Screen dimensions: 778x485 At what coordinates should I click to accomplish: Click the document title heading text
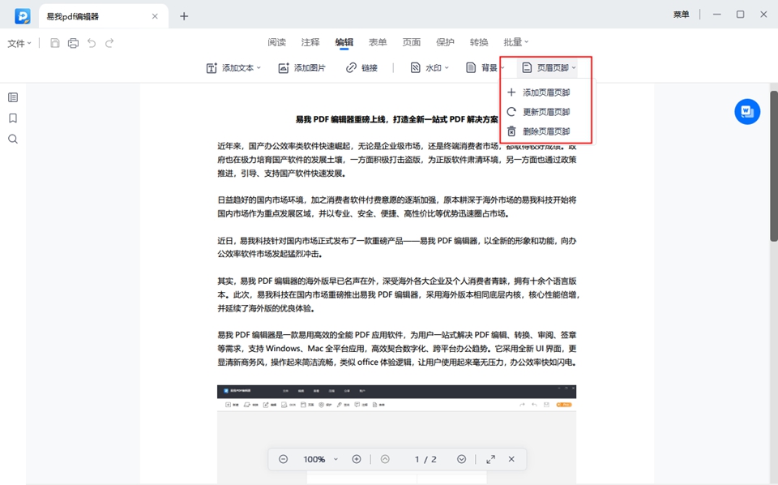397,120
